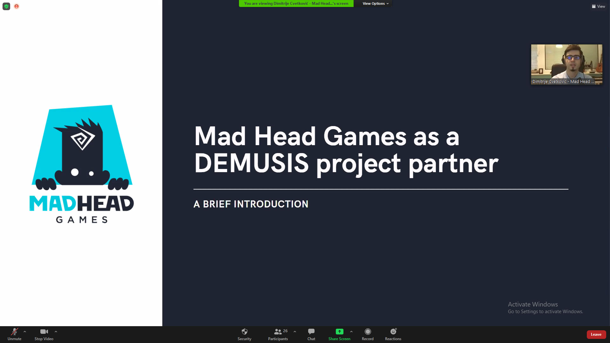The image size is (610, 343).
Task: Open the Participants panel
Action: click(278, 334)
